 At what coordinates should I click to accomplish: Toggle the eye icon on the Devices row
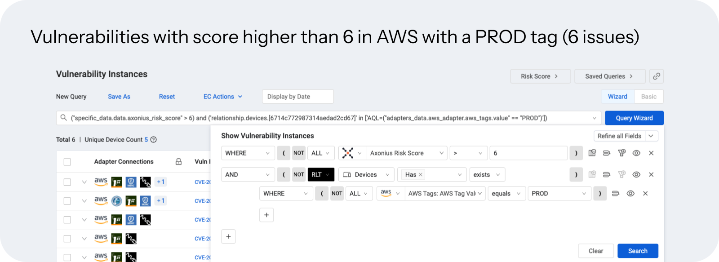[x=636, y=175]
